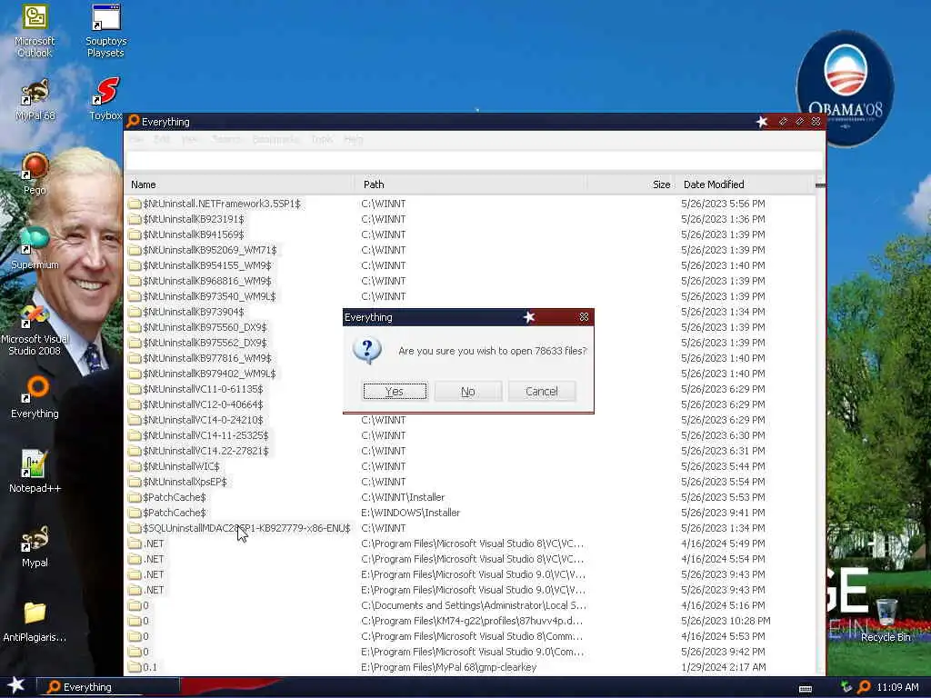
Task: Select the Mypal desktop icon
Action: point(35,546)
